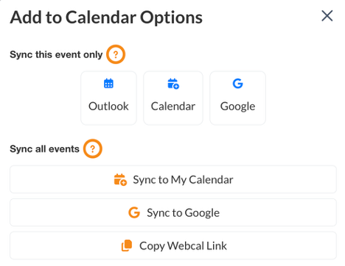Open help for Sync this event only
Image resolution: width=345 pixels, height=266 pixels.
click(x=116, y=54)
